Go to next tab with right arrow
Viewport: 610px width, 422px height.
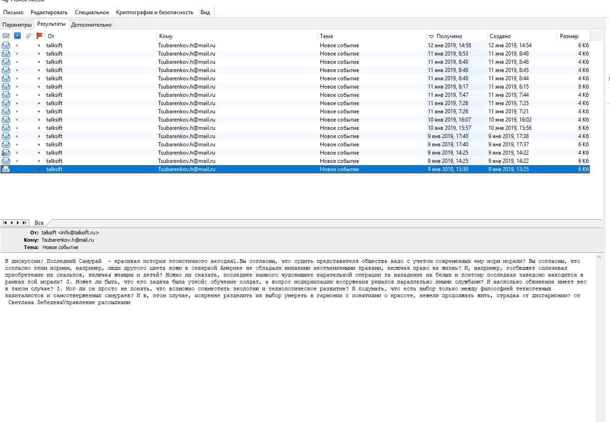click(18, 223)
